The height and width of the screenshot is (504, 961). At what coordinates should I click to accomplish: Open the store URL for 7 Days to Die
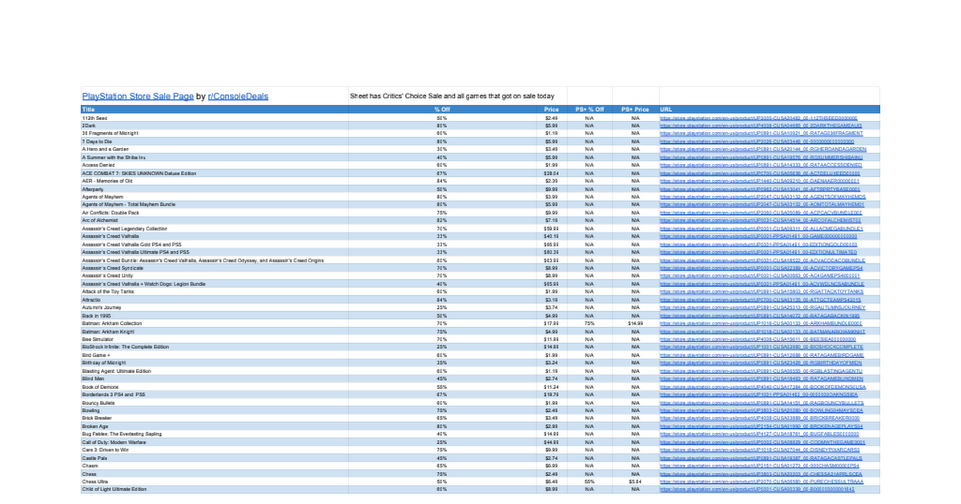[x=757, y=141]
